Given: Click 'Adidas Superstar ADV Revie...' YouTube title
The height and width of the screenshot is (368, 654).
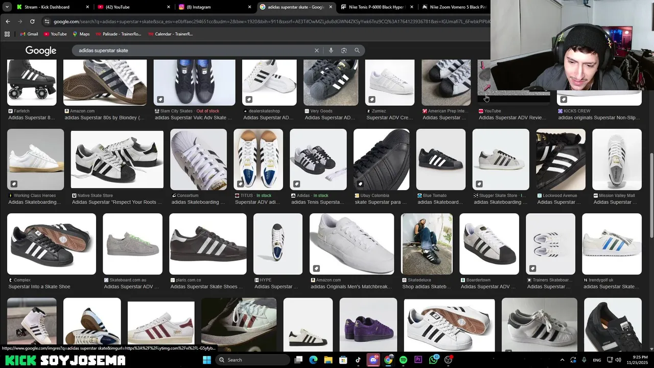Looking at the screenshot, I should [x=512, y=118].
